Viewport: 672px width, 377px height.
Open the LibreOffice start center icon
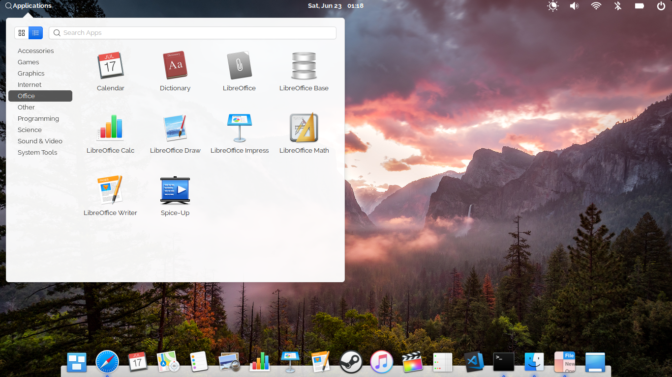click(x=239, y=72)
